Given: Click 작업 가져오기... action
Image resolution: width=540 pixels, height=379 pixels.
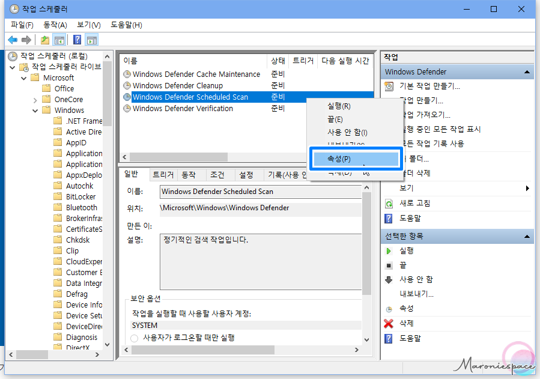Looking at the screenshot, I should coord(426,115).
